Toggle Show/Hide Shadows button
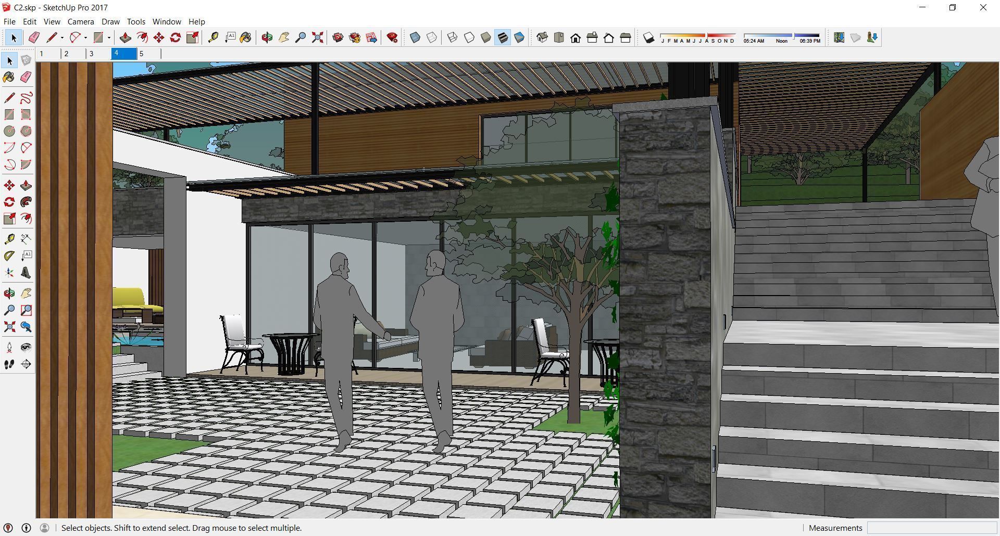 tap(648, 37)
